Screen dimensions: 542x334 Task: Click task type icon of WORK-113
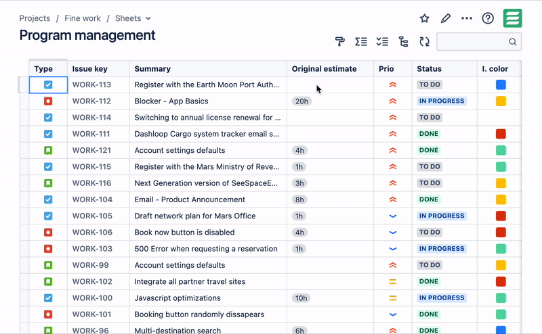tap(48, 85)
